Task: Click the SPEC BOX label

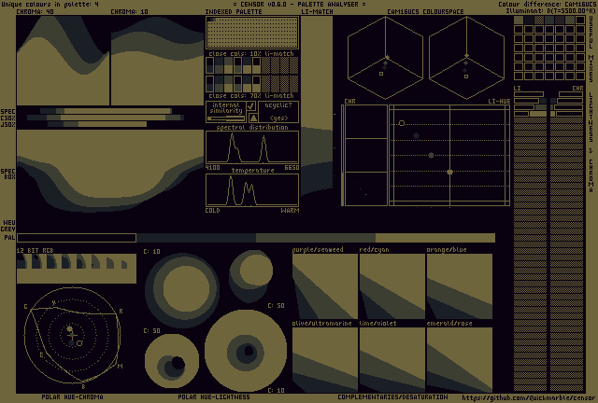Action: click(x=8, y=174)
